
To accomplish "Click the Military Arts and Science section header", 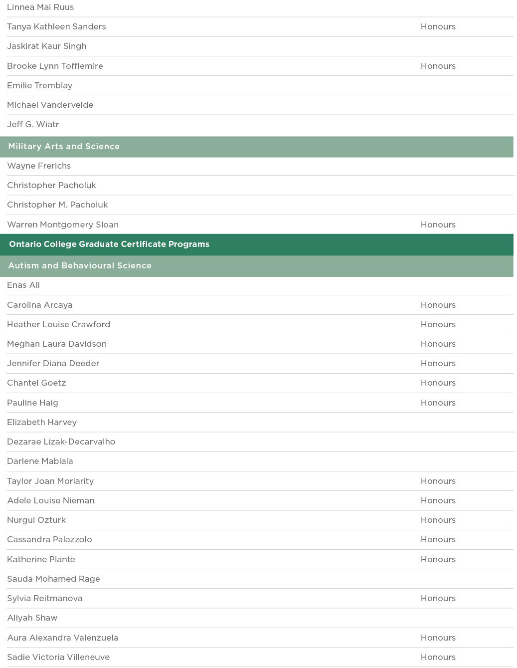I will coord(64,147).
